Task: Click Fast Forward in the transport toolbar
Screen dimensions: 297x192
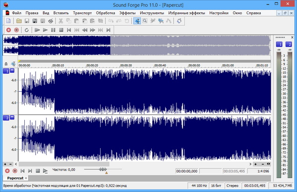Action: click(93, 30)
